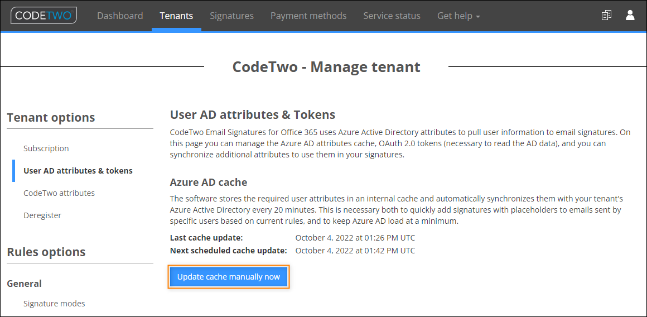This screenshot has width=647, height=317.
Task: Click the Next scheduled cache update time
Action: (x=355, y=250)
